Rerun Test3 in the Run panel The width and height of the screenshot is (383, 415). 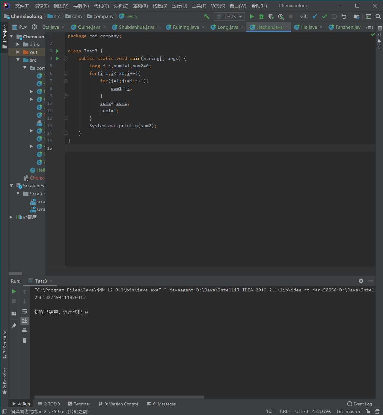(14, 291)
